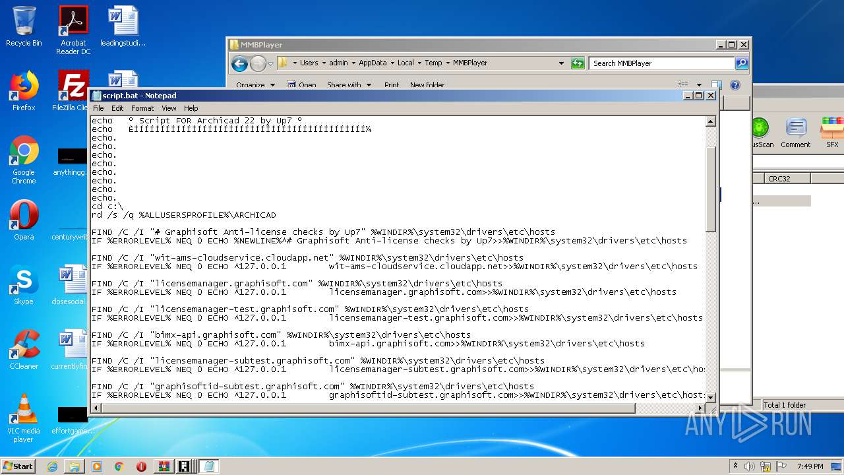Click the MMBPlayer breadcrumb in address bar
The image size is (844, 475).
tap(470, 63)
